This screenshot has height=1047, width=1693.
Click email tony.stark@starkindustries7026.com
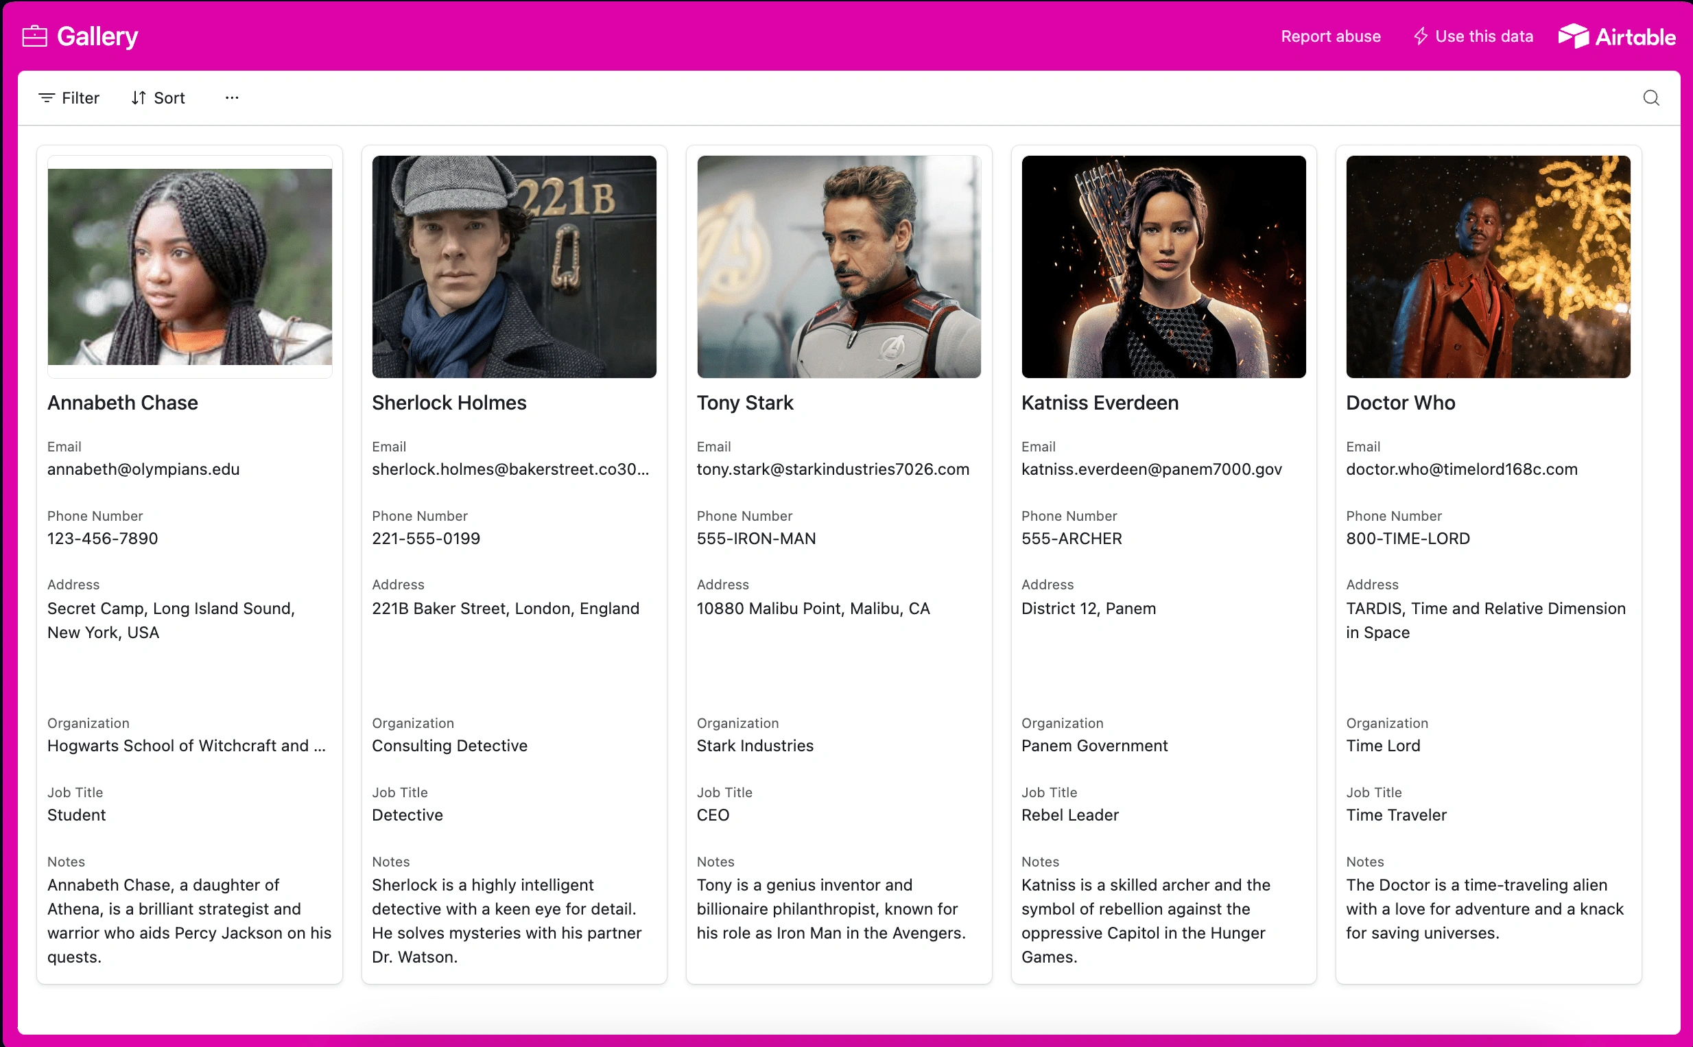(833, 469)
